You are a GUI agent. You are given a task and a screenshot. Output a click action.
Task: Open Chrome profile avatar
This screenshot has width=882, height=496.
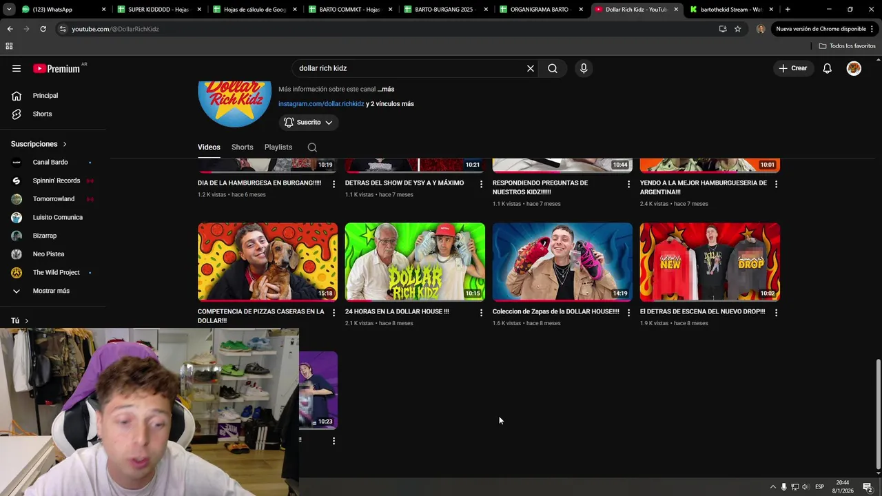coord(760,29)
